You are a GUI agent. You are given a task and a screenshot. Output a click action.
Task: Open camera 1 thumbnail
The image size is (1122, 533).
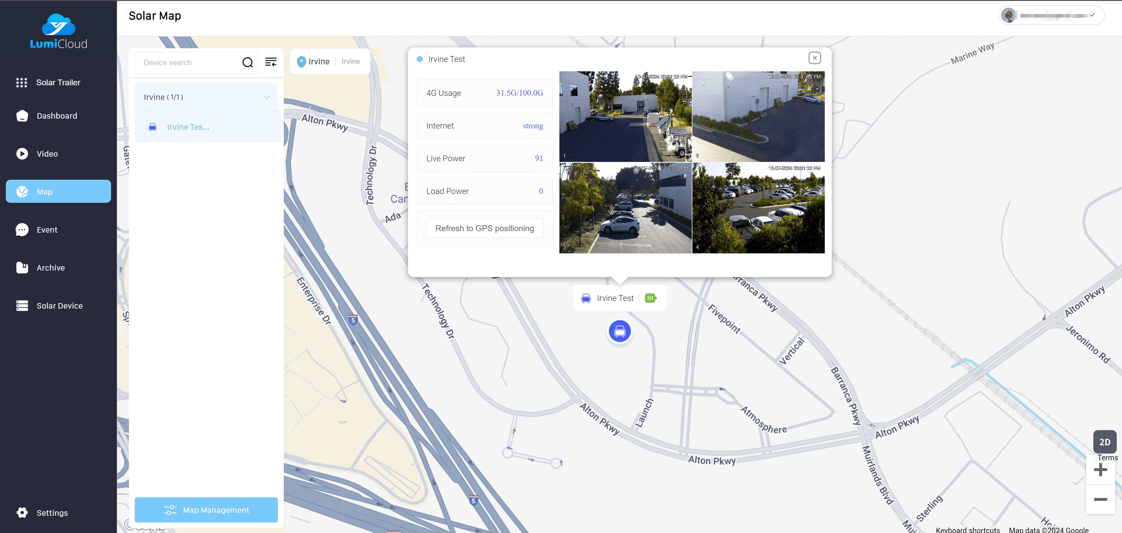pos(625,117)
